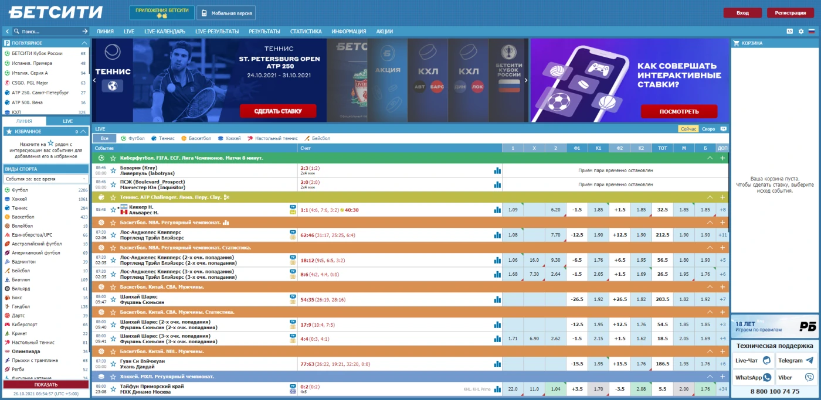
Task: Expand +34 extra markets for Тайфун match
Action: [722, 389]
